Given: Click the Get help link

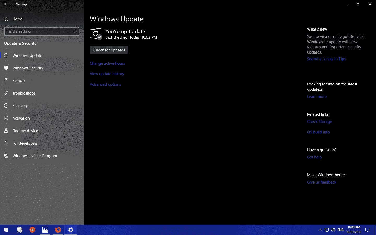Looking at the screenshot, I should (x=314, y=157).
